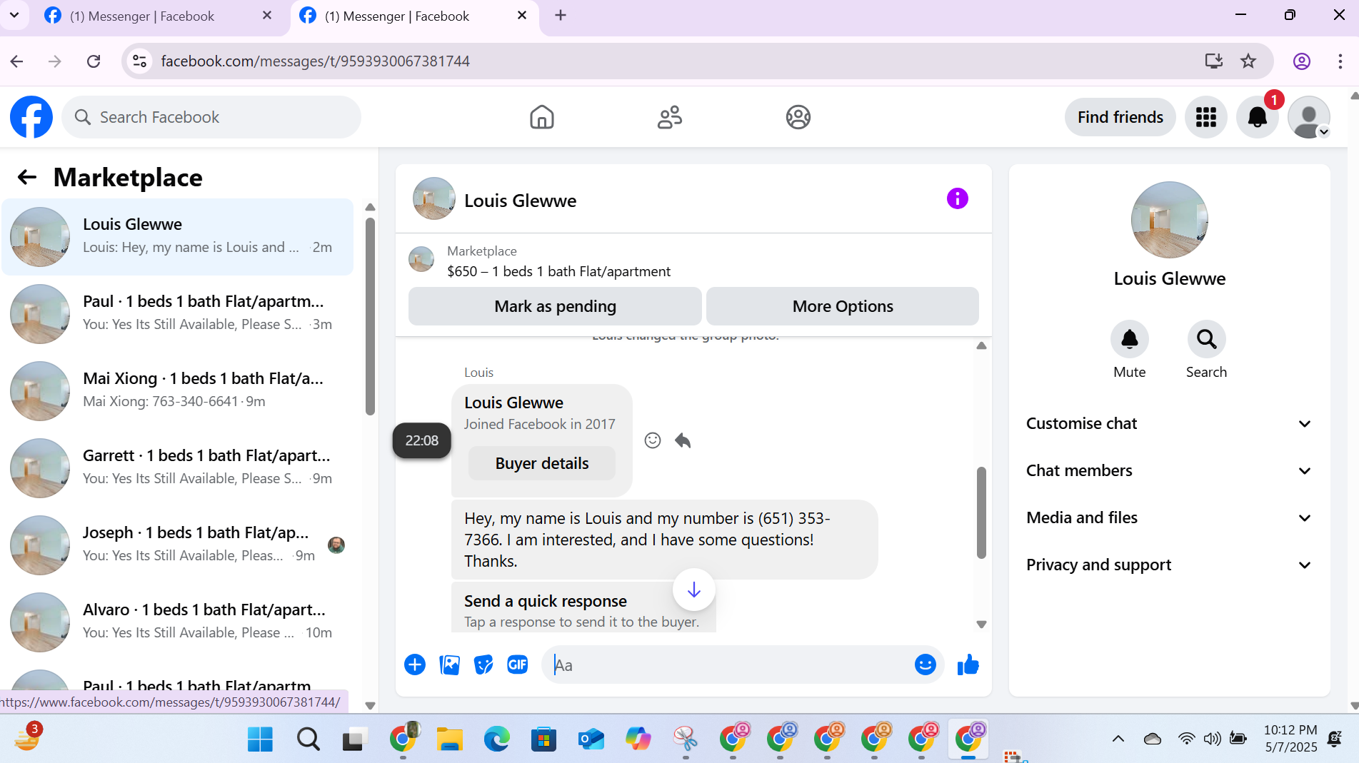Close the first Messenger tab
Screen dimensions: 1359x763
(267, 16)
